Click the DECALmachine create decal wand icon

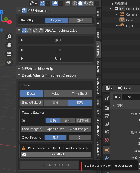click(x=24, y=30)
